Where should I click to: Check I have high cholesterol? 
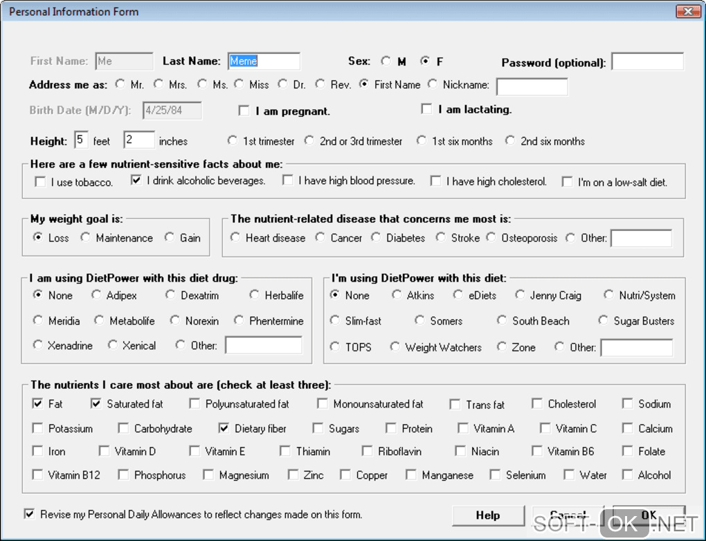[x=435, y=181]
